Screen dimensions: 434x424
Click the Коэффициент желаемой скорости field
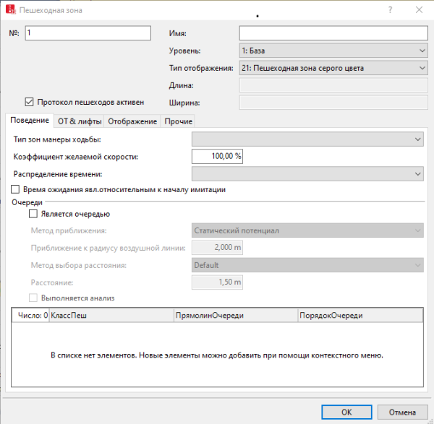tap(217, 157)
